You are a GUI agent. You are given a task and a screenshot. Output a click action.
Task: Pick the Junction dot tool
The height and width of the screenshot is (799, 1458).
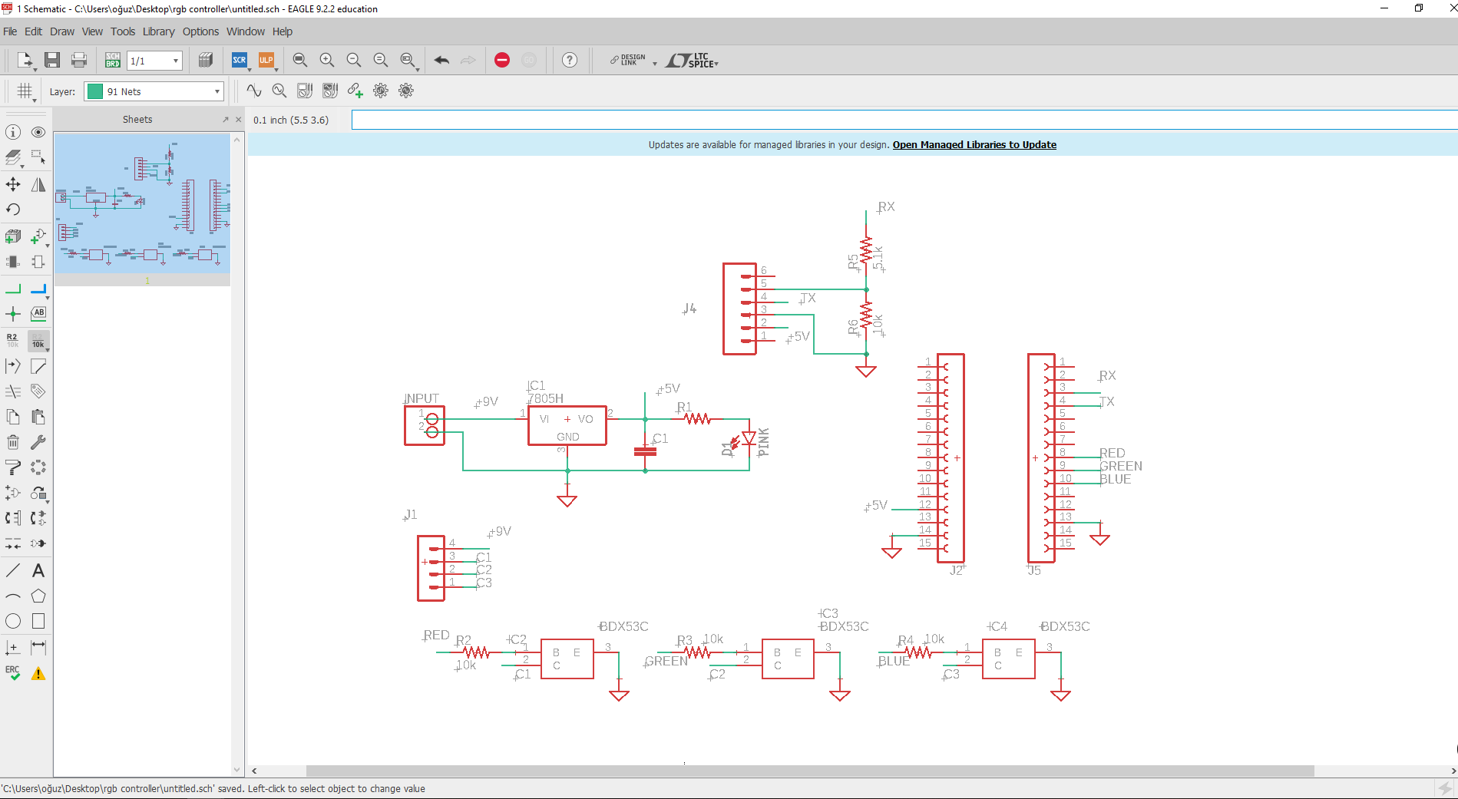coord(13,314)
